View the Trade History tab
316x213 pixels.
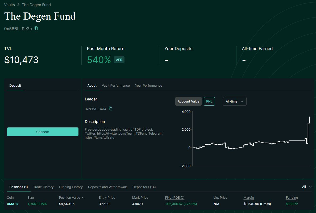click(x=43, y=187)
